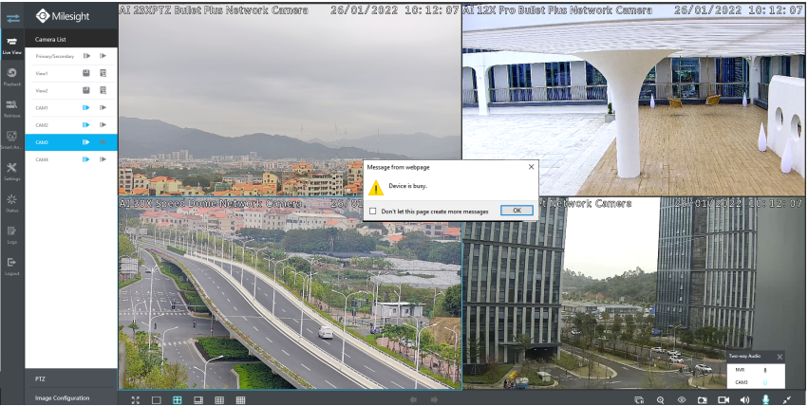
Task: Toggle CAM1 primary stream
Action: [x=86, y=107]
